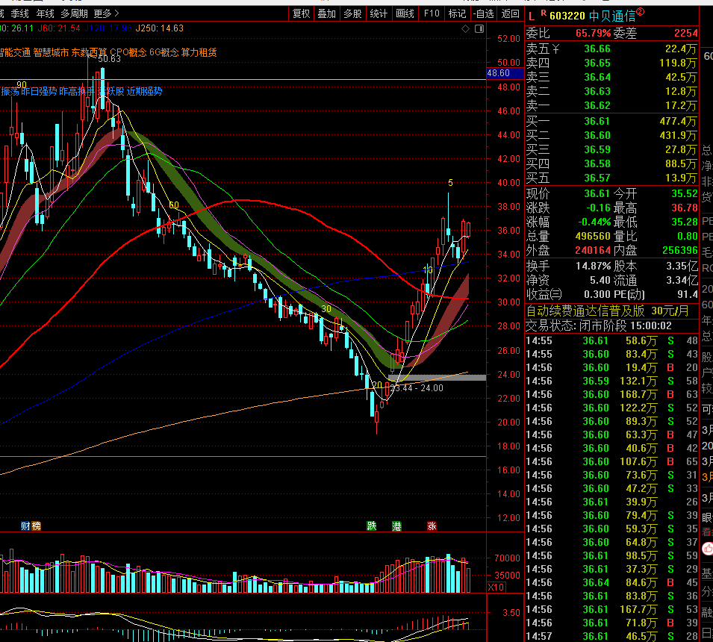
Task: Toggle the side panel layout icon
Action: (479, 28)
